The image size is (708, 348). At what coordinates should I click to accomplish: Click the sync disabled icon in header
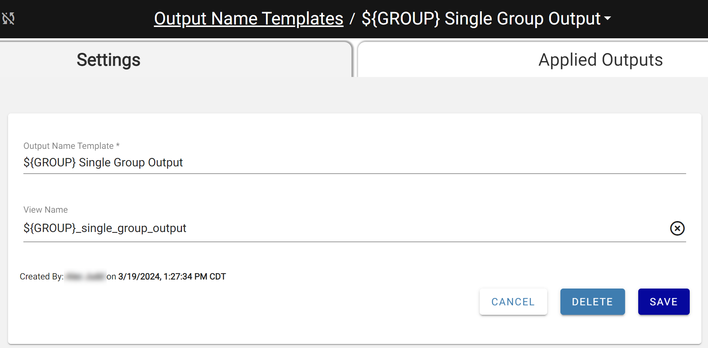pyautogui.click(x=8, y=18)
